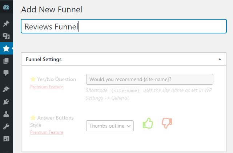Open the Thumbs outline style dropdown
Image resolution: width=233 pixels, height=153 pixels.
point(110,126)
